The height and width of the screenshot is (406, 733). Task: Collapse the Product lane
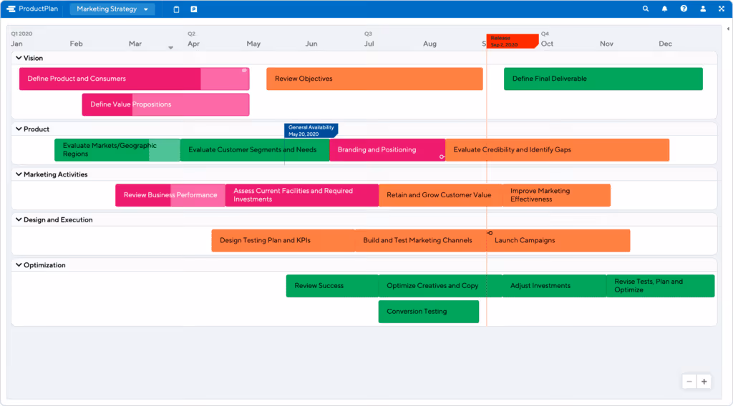point(19,129)
